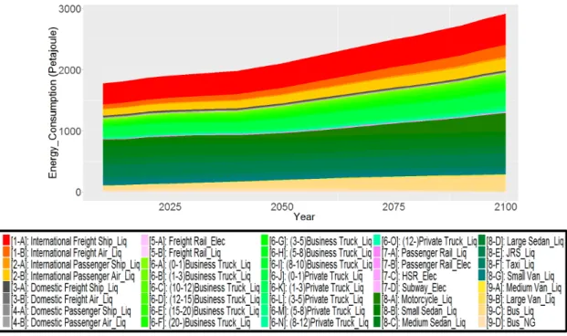Click the dark green swatch for [8-D] Large Sedan_Liq
Screen dimensions: 567x336
[x=482, y=240]
